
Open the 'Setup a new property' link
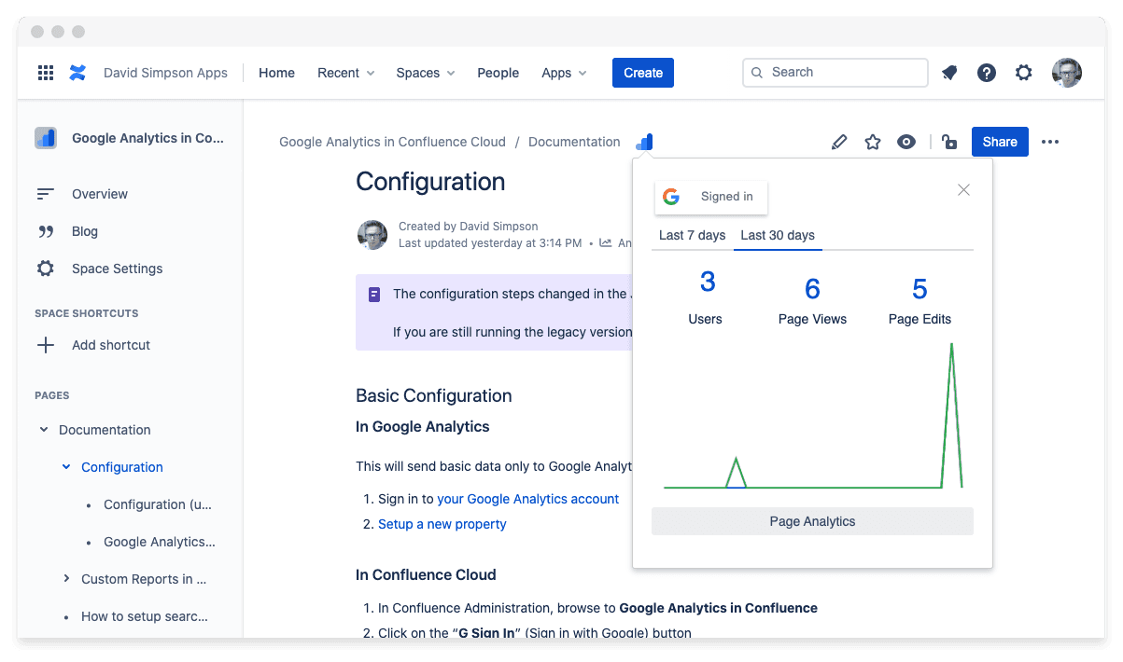442,524
